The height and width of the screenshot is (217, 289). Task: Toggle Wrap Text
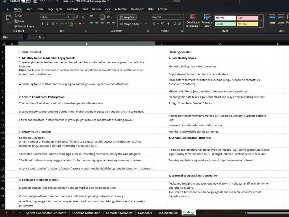pos(127,17)
